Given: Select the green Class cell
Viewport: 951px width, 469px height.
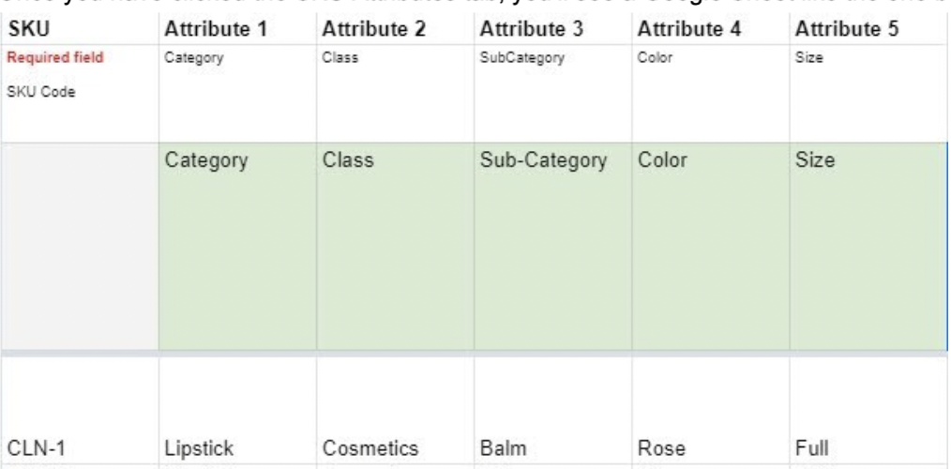Looking at the screenshot, I should pos(348,161).
